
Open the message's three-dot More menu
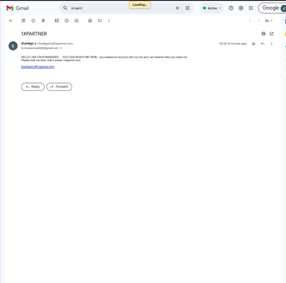[272, 44]
